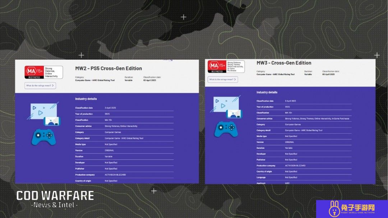Click the MA 15+ rating badge for MW2

43,72
